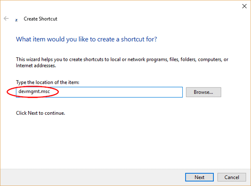This screenshot has width=251, height=186.
Task: Click the "Click Next to continue." text
Action: pyautogui.click(x=41, y=113)
